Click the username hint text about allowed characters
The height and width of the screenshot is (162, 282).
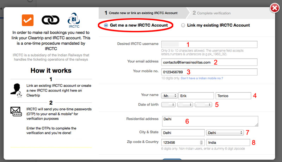(x=202, y=52)
